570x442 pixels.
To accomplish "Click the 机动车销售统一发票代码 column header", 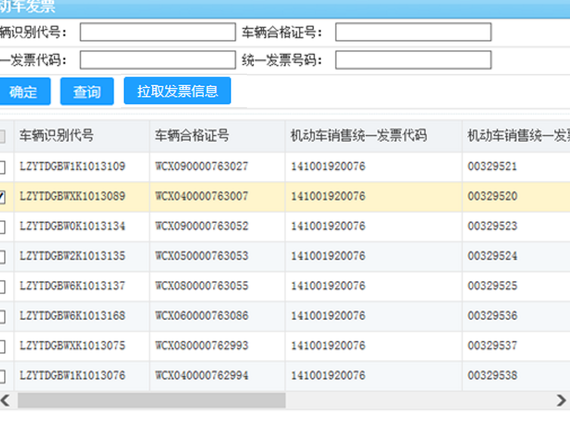I will pos(359,135).
